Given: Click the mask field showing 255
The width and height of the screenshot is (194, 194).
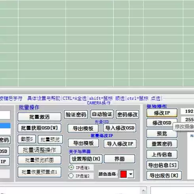Looking at the screenshot, I should point(188,120).
